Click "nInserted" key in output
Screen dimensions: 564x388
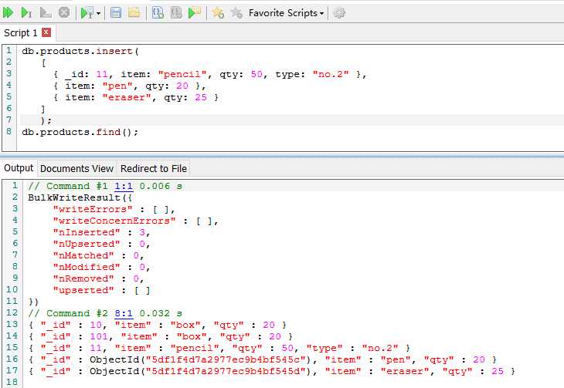pyautogui.click(x=87, y=232)
